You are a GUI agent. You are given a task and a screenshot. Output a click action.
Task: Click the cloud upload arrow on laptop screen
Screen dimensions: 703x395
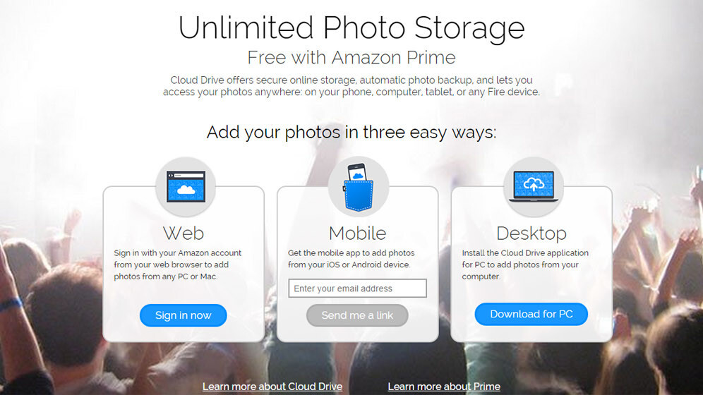(x=534, y=183)
